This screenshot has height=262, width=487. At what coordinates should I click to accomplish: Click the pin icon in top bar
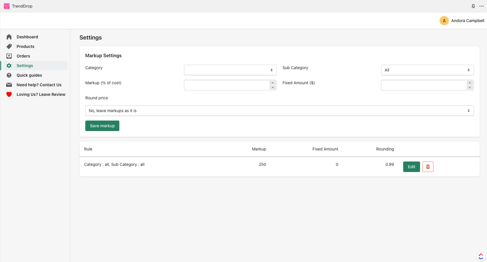[x=473, y=6]
